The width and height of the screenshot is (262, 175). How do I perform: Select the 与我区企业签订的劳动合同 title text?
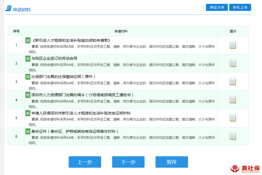54,58
